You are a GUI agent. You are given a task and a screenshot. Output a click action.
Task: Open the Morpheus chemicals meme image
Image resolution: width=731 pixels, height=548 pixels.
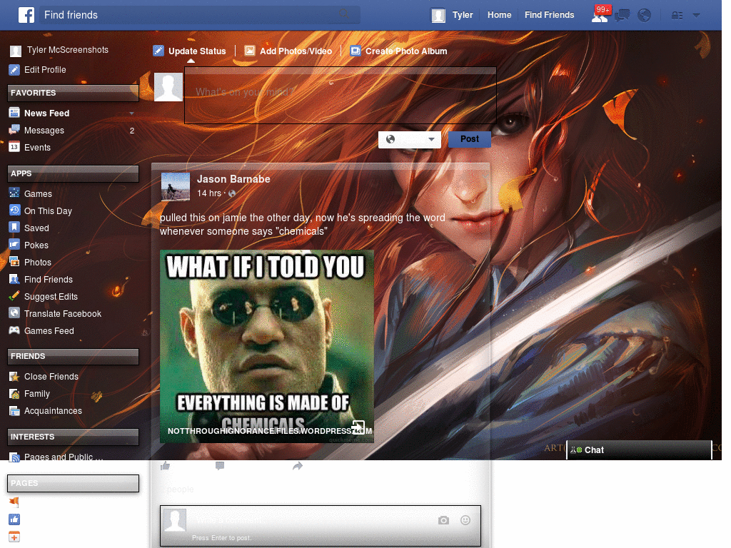pos(267,346)
